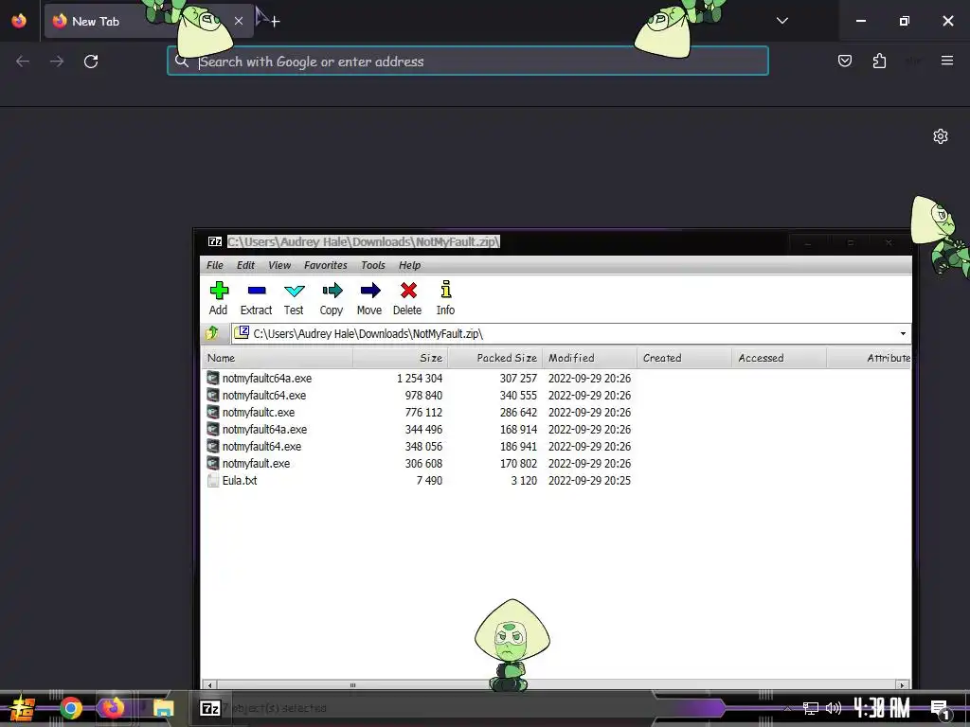
Task: Select notmyfaultc64.exe file row
Action: 264,396
